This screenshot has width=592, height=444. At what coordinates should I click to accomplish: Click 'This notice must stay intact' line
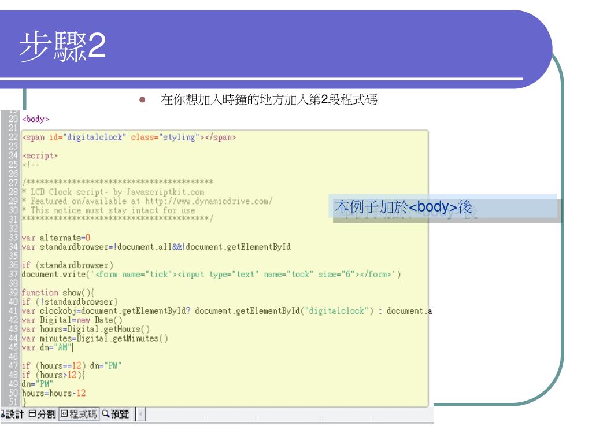(109, 210)
